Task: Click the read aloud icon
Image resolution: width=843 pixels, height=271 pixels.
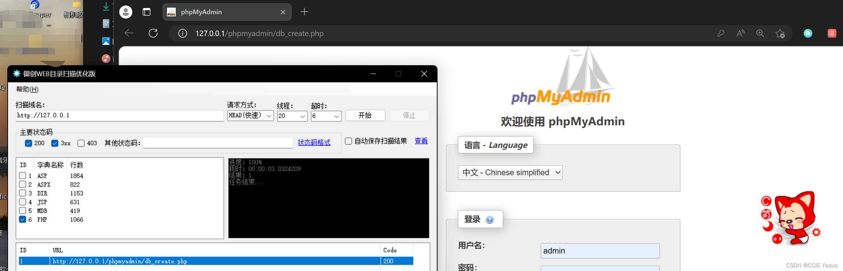Action: [x=741, y=34]
